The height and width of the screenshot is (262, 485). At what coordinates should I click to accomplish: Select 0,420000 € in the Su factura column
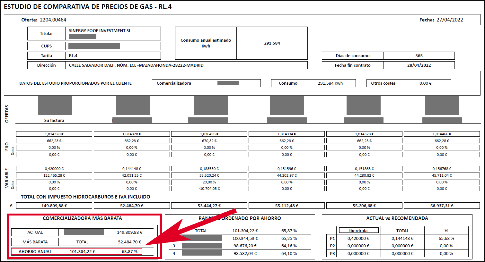tap(54, 169)
